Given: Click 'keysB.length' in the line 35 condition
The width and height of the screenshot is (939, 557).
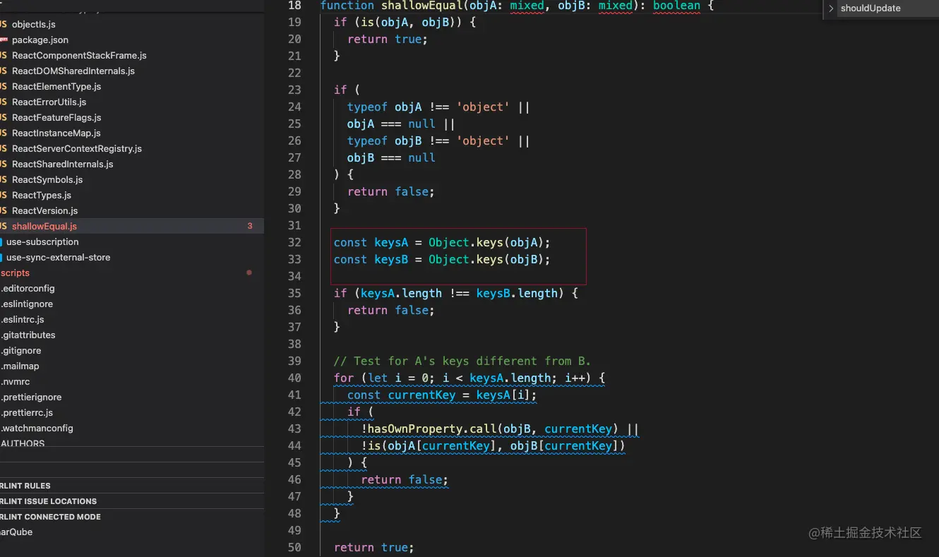Looking at the screenshot, I should (518, 293).
